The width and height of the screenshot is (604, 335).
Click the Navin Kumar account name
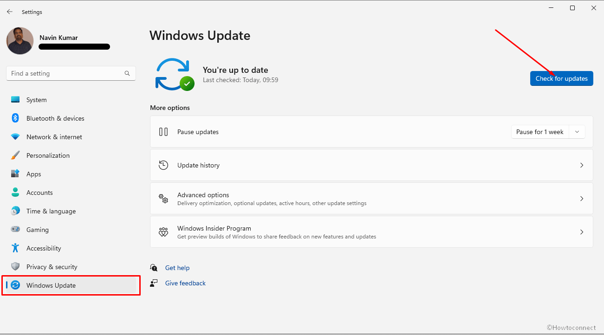(x=58, y=38)
